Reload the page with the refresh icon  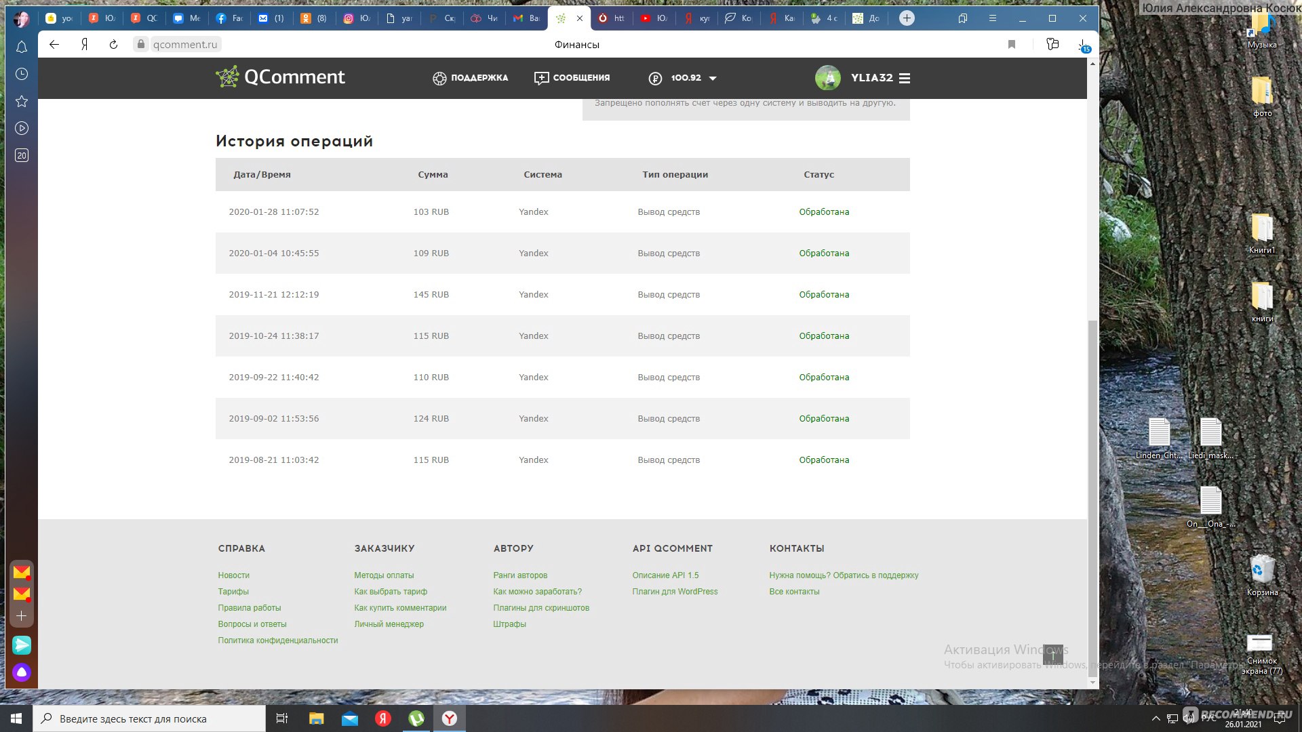pyautogui.click(x=113, y=44)
